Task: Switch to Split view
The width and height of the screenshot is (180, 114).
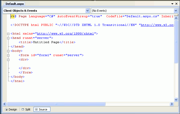Action: point(26,109)
